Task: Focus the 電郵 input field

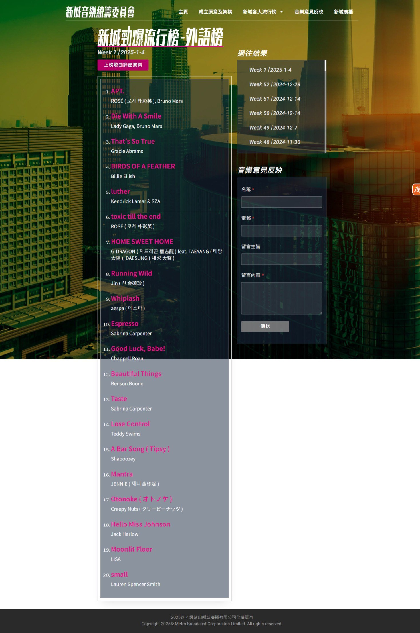Action: coord(282,231)
